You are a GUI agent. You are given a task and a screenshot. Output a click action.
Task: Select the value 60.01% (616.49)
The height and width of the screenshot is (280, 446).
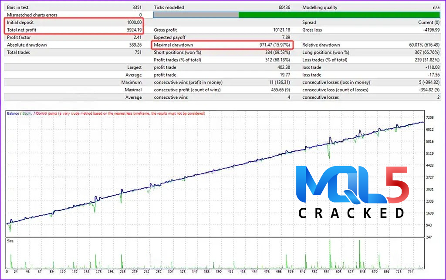[x=424, y=45]
